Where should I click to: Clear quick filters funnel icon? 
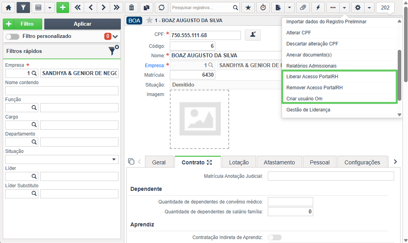(113, 51)
